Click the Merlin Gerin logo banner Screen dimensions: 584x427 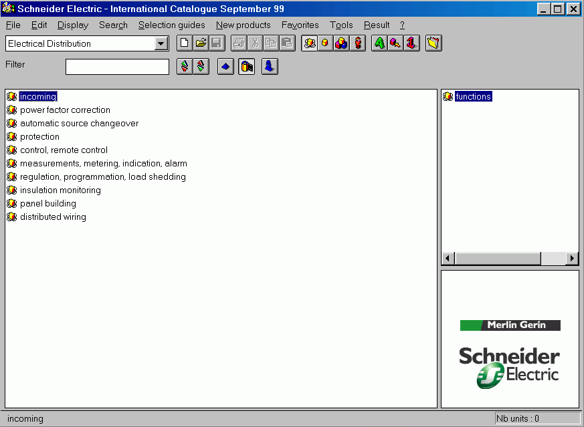tap(510, 325)
